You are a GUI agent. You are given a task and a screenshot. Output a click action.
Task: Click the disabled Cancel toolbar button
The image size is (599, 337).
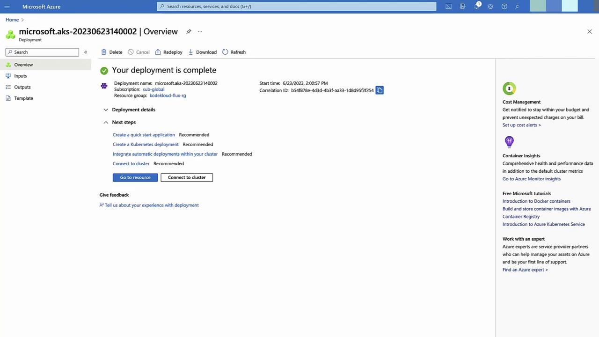(139, 52)
